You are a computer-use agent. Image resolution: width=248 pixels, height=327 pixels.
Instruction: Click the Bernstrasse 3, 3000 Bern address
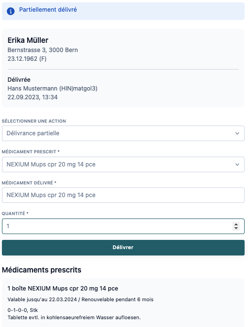(x=43, y=50)
